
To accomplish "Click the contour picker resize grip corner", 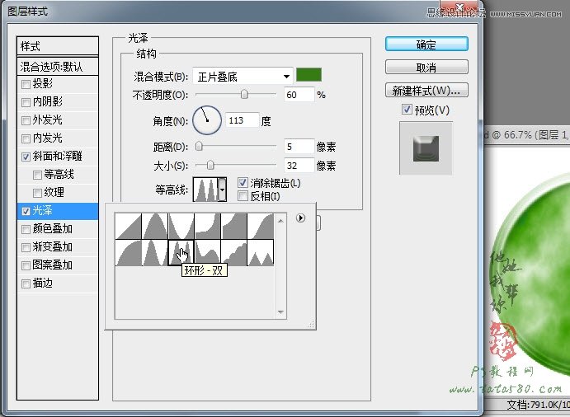I will (311, 325).
